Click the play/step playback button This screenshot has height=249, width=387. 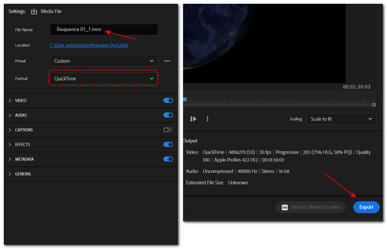(x=193, y=119)
